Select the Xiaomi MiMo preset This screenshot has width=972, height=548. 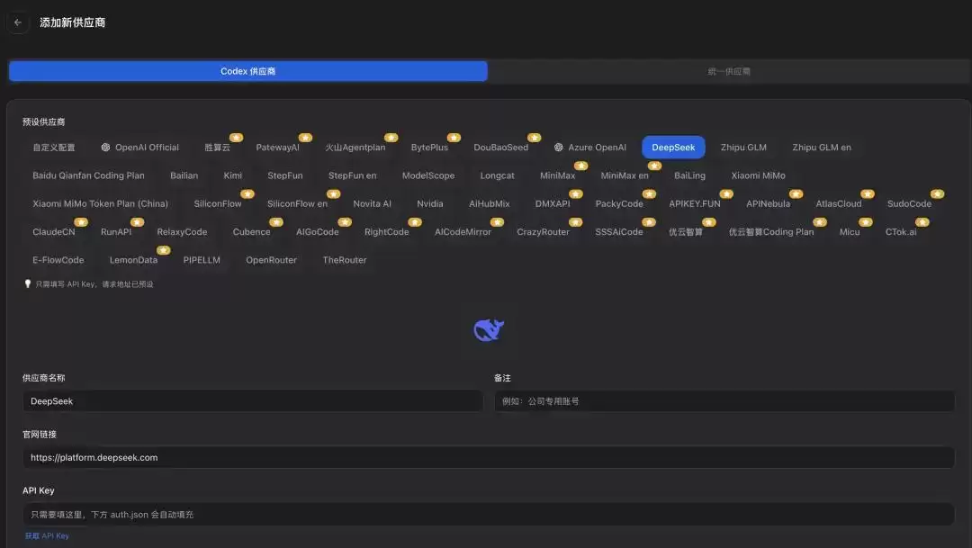pos(758,175)
